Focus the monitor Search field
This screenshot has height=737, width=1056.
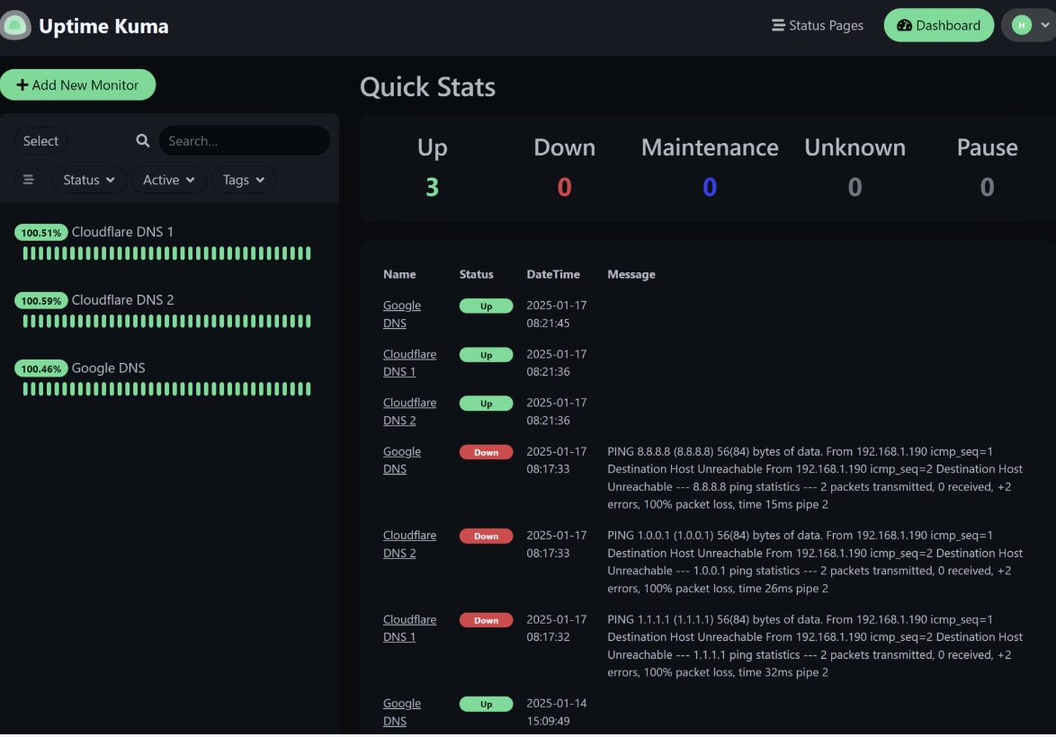(245, 141)
